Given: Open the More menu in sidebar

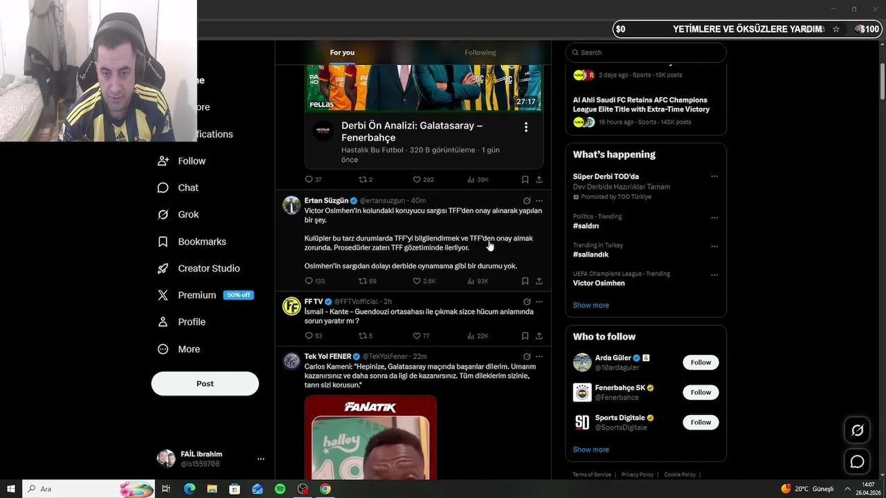Looking at the screenshot, I should tap(179, 349).
